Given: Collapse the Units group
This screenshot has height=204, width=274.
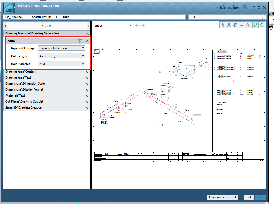Looking at the screenshot, I should pos(87,41).
